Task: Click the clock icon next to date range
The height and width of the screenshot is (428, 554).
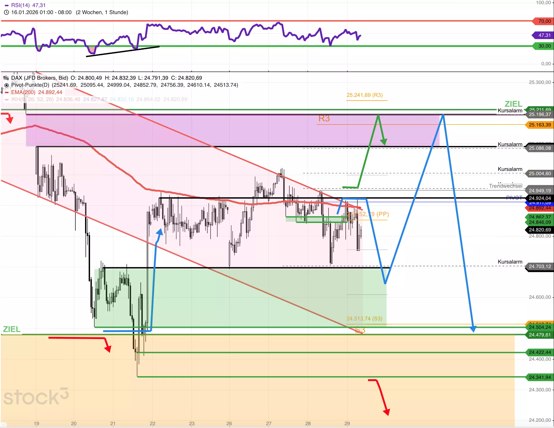Action: point(6,12)
